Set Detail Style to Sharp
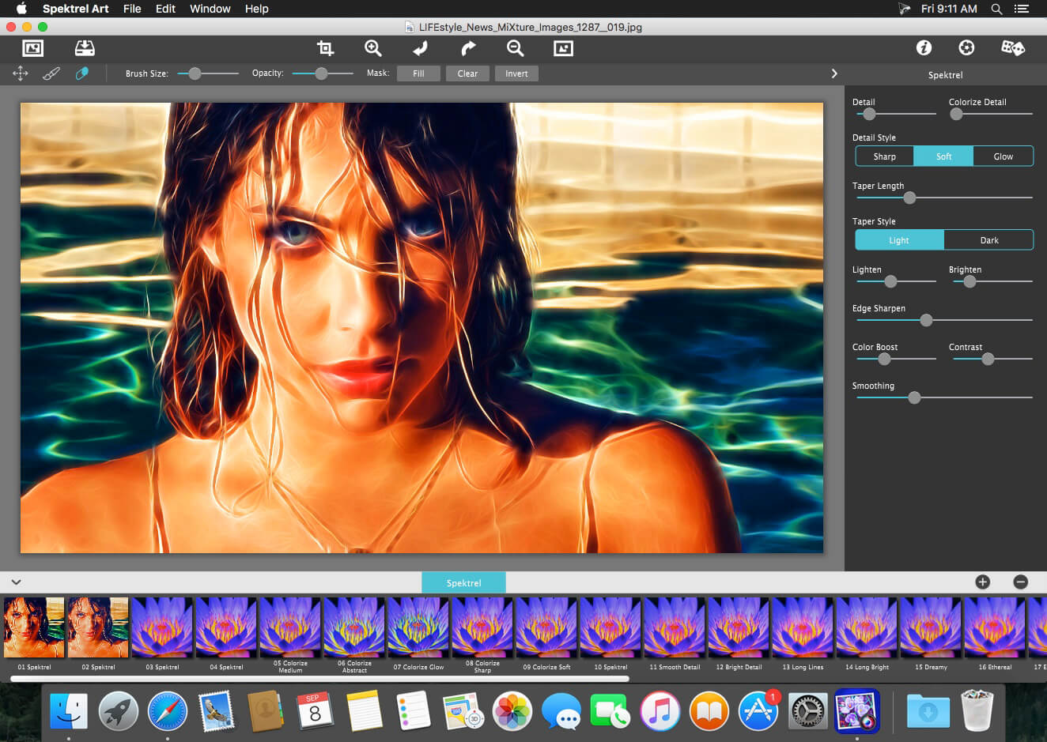This screenshot has height=742, width=1047. [884, 156]
